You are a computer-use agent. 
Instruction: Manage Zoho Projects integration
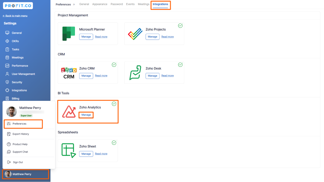(153, 37)
